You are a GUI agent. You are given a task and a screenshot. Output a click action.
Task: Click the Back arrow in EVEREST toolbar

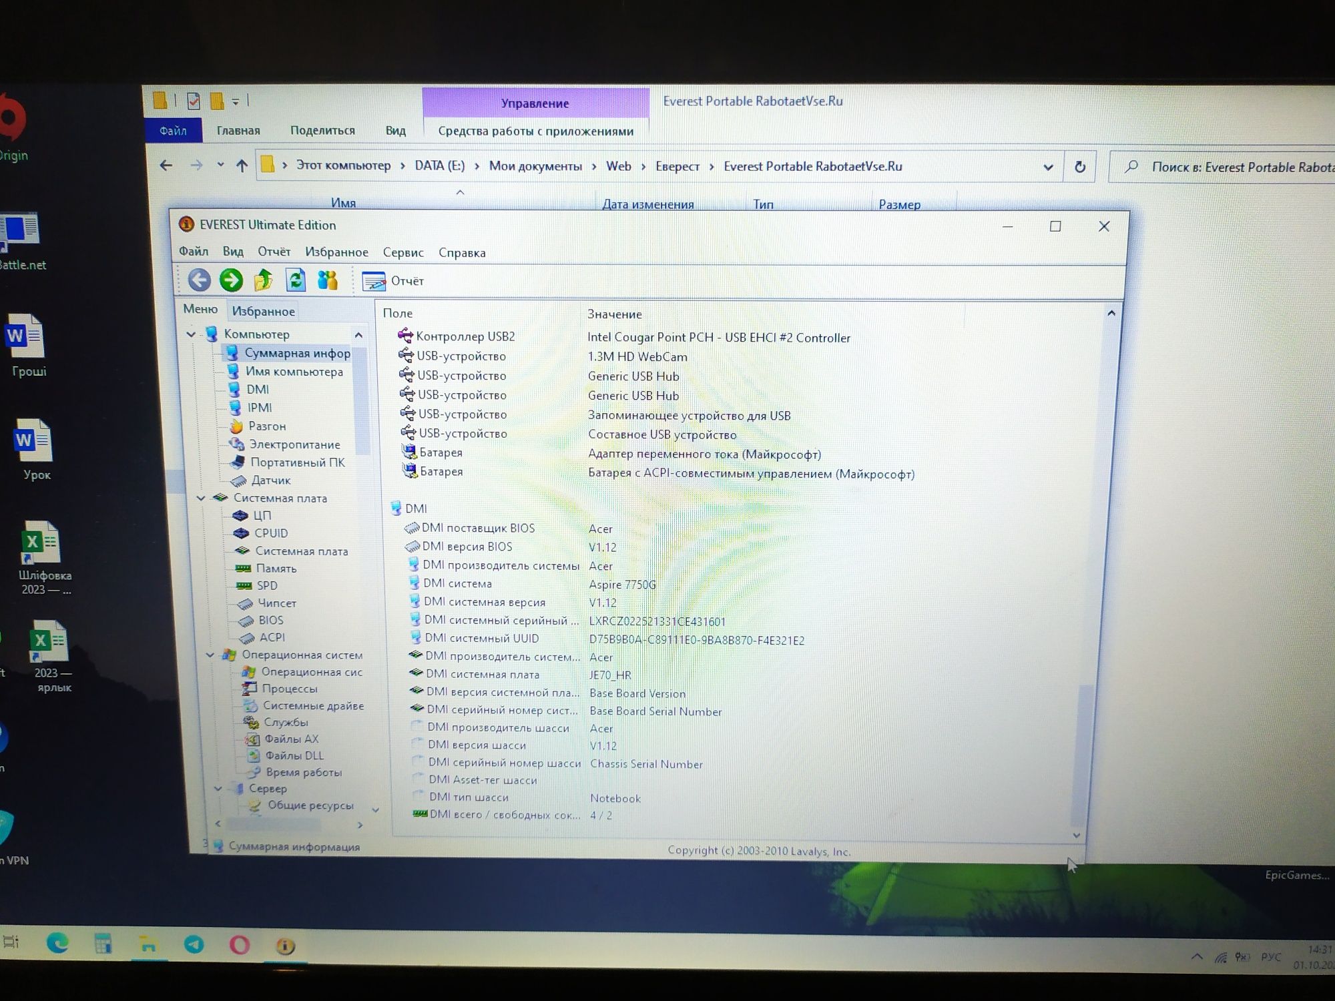point(199,280)
